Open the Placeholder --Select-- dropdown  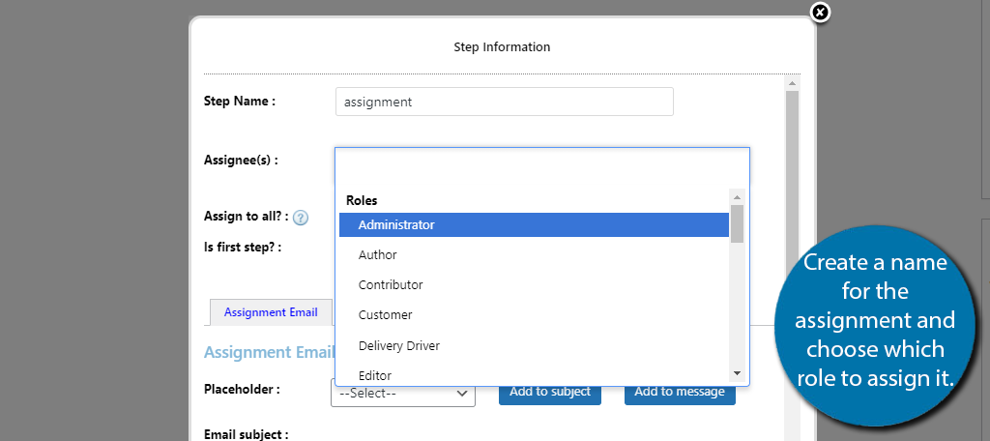click(x=403, y=393)
